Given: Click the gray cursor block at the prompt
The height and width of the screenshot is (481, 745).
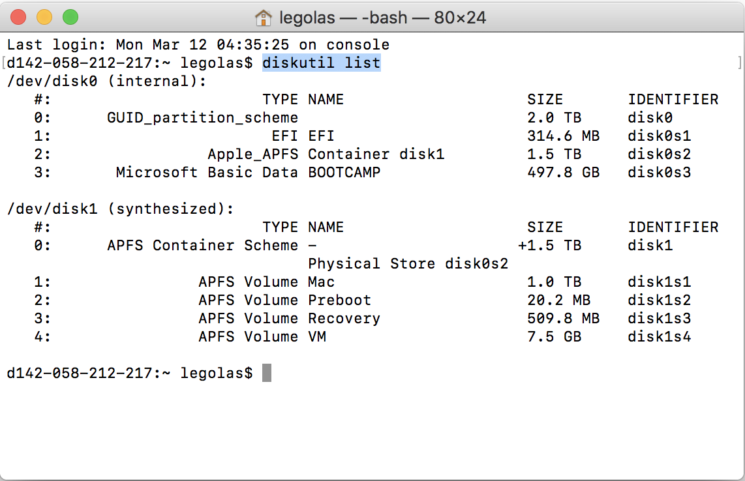Looking at the screenshot, I should point(266,373).
